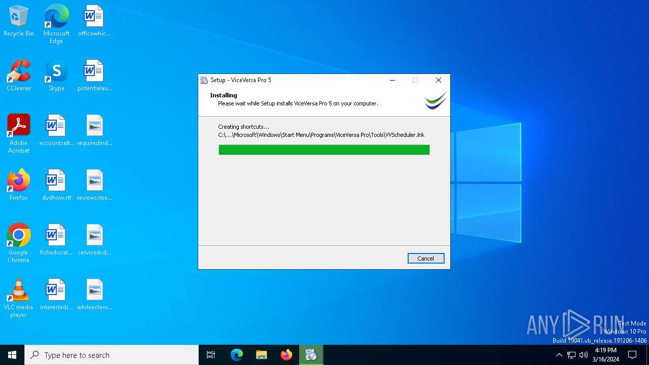Close the Setup - ViceVersa Pro 5 window
The height and width of the screenshot is (365, 649).
point(439,80)
